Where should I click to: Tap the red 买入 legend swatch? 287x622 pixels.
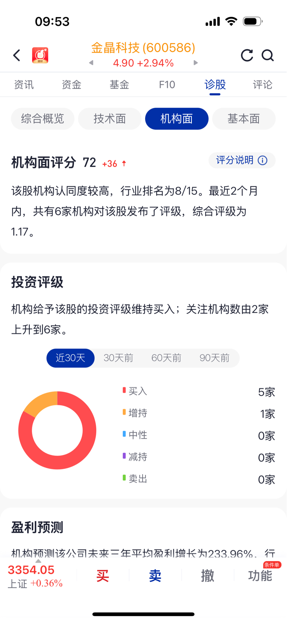click(124, 390)
